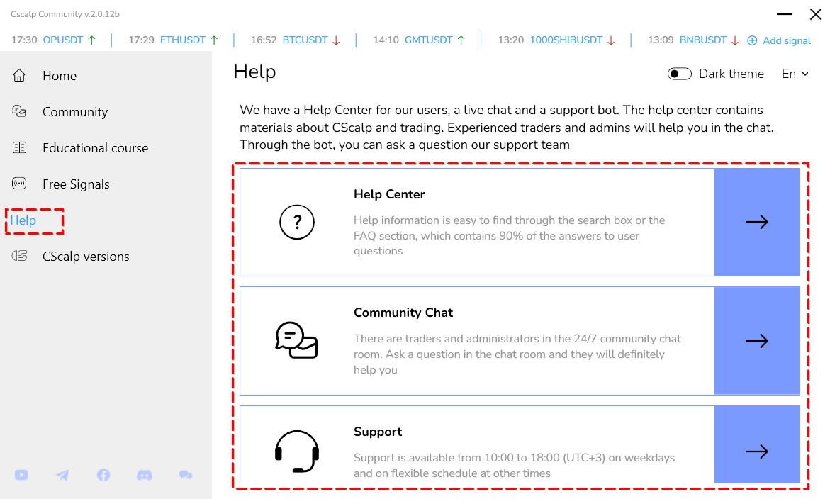
Task: Click the Free Signals radio icon
Action: tap(19, 184)
